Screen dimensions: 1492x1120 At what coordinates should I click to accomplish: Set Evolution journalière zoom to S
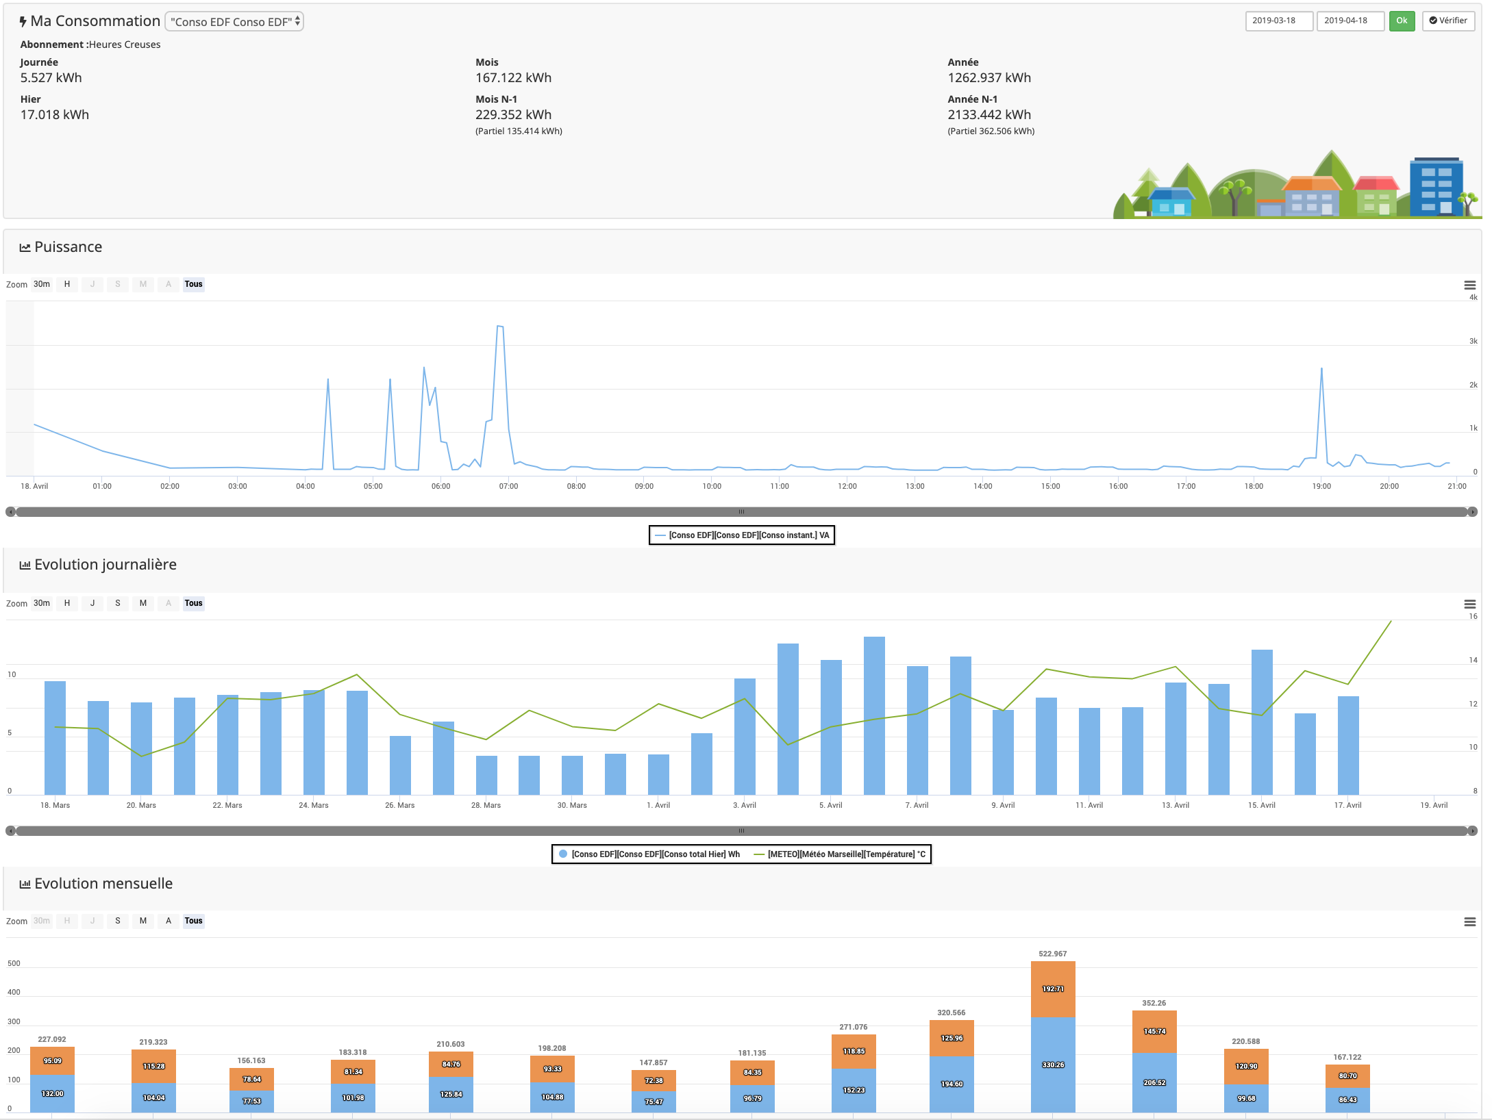click(x=118, y=603)
